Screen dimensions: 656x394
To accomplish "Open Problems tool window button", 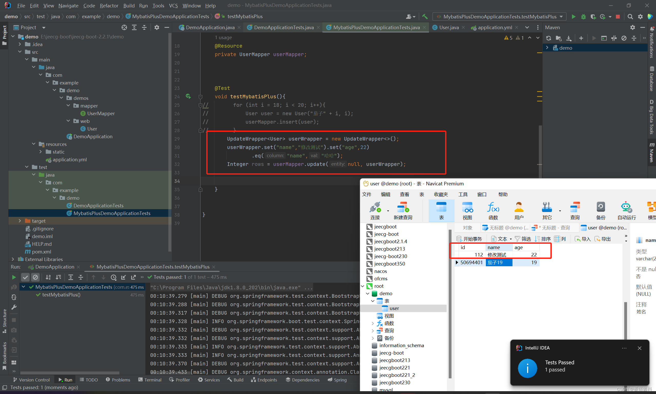I will point(118,380).
